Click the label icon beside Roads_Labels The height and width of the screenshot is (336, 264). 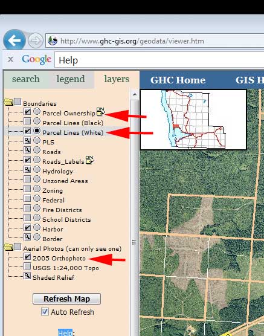pyautogui.click(x=89, y=160)
